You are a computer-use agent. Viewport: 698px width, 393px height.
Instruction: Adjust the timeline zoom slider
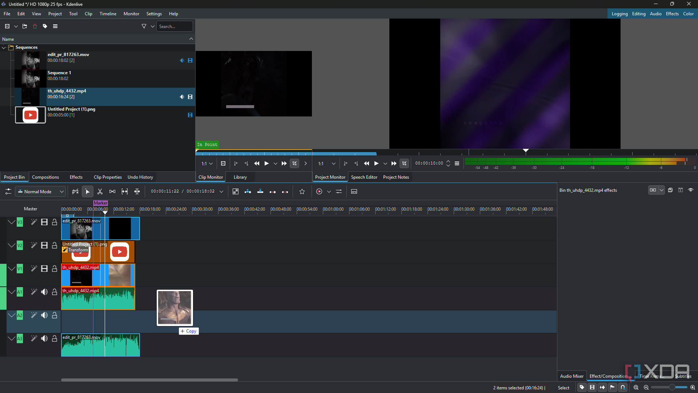click(669, 388)
